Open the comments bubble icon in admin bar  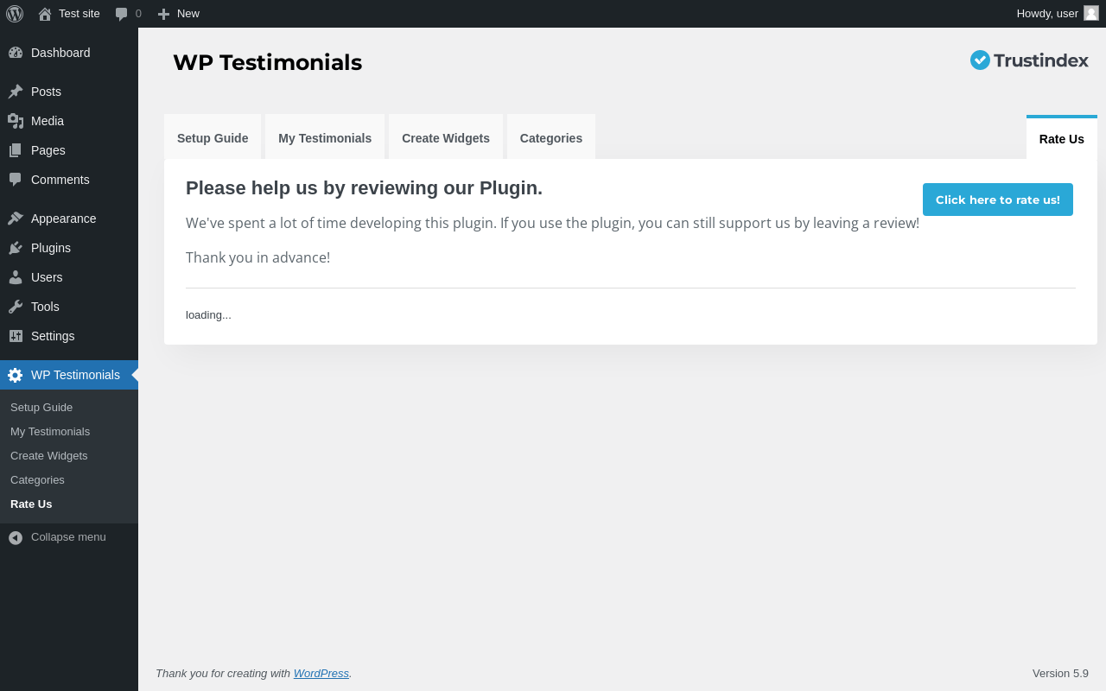(x=122, y=14)
